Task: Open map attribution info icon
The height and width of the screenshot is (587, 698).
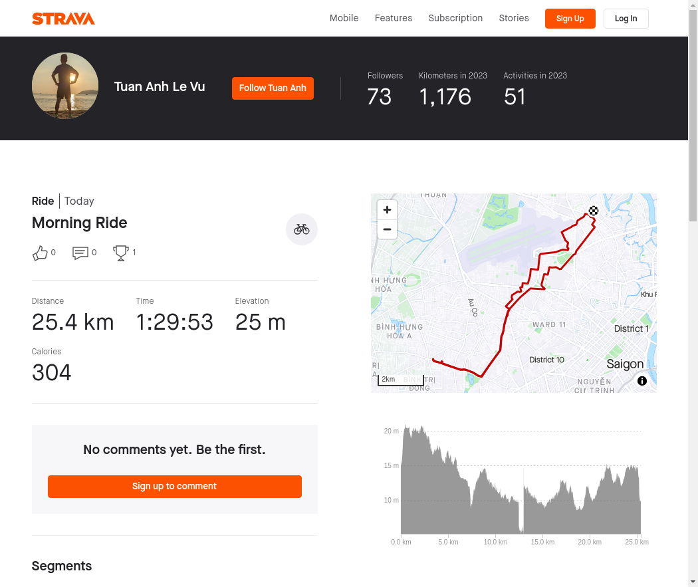Action: (x=642, y=381)
